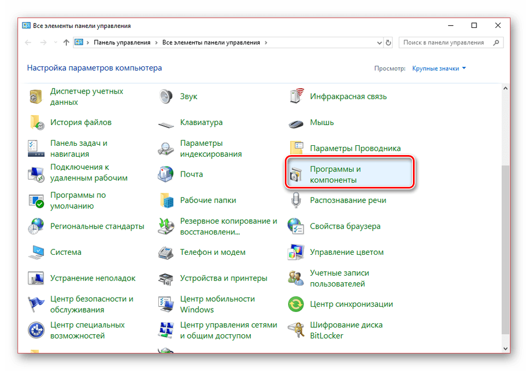Click the scrollbar down arrow
Screen dimensions: 528x371
click(506, 349)
